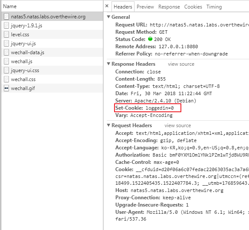Close the request details pane

click(107, 6)
